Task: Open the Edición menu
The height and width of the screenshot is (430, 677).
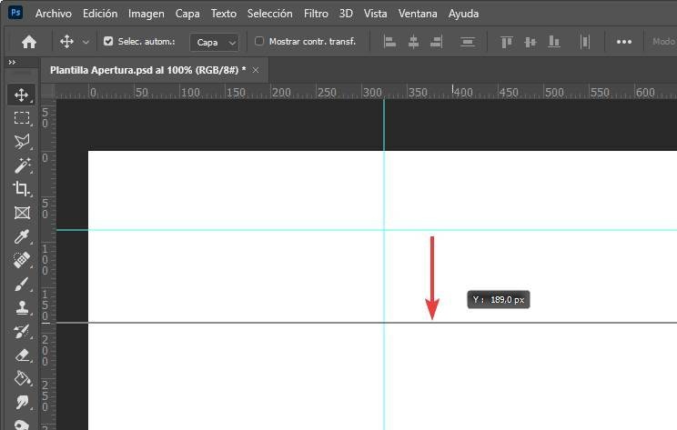Action: (x=100, y=14)
